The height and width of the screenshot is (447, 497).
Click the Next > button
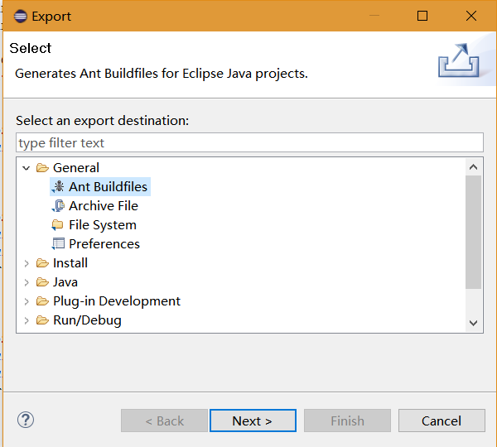tap(253, 421)
